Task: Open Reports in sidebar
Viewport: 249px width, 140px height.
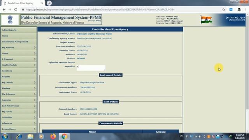Action: 19,77
